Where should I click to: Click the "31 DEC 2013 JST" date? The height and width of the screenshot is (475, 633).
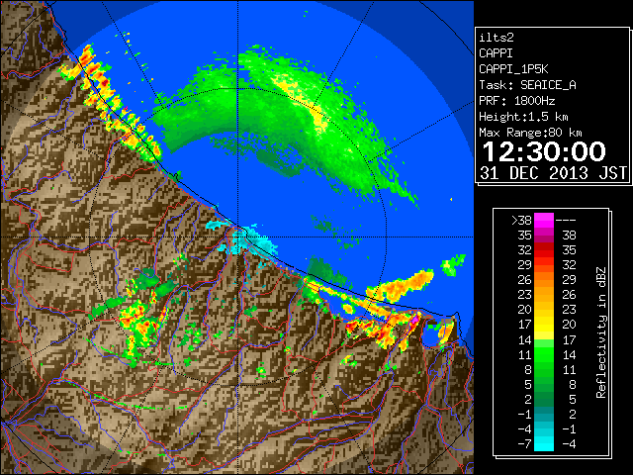click(x=553, y=173)
